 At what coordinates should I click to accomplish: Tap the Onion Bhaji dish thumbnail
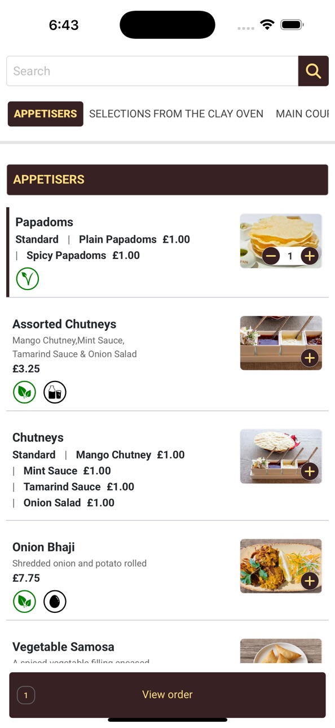click(281, 566)
